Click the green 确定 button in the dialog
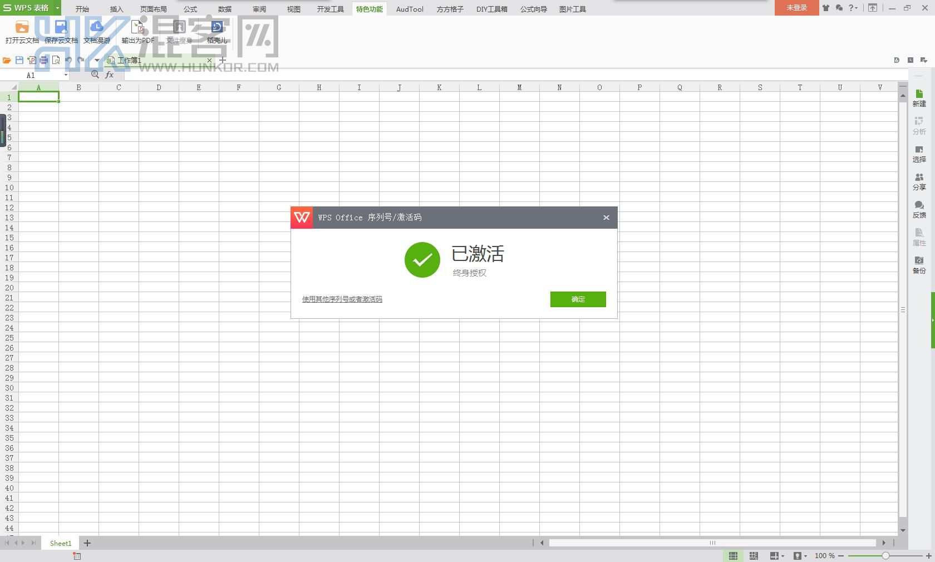This screenshot has height=562, width=935. click(x=578, y=299)
